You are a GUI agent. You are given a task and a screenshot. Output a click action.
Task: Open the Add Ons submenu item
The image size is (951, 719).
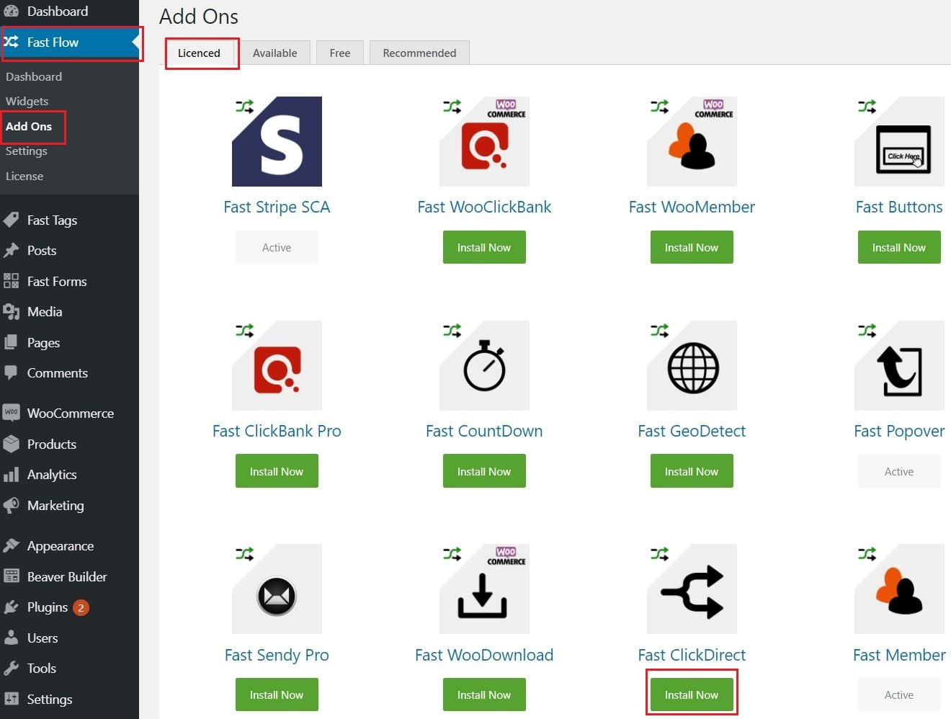29,126
